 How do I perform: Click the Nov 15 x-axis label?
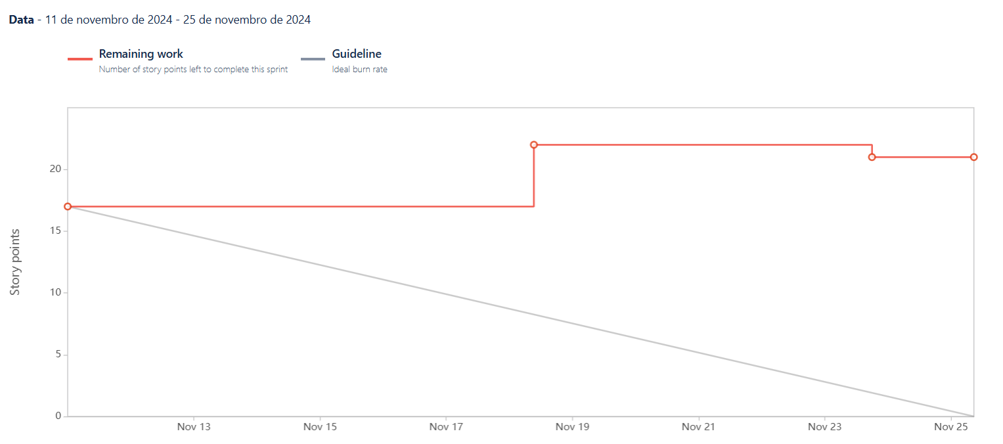click(x=321, y=427)
